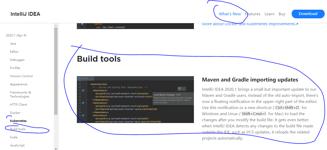Click the IntelliJ IDEA logo
Viewport: 327px width, 150px height.
tap(25, 14)
